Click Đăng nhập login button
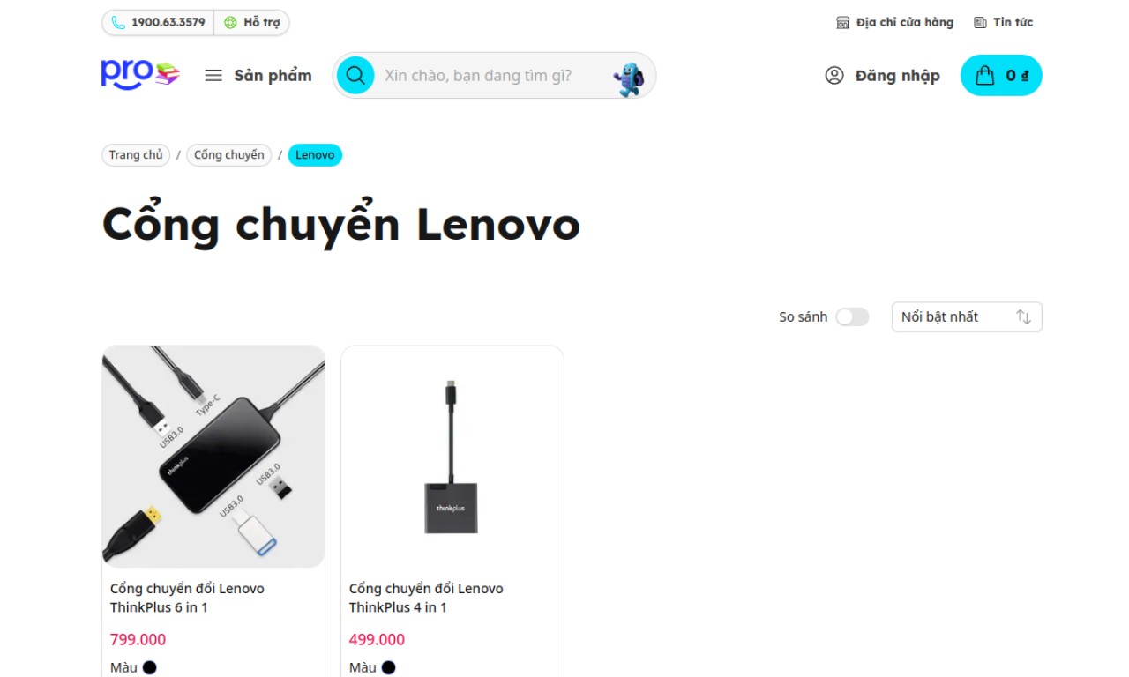Screen dimensions: 1129x677 click(882, 76)
